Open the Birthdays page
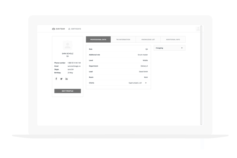 tap(76, 29)
